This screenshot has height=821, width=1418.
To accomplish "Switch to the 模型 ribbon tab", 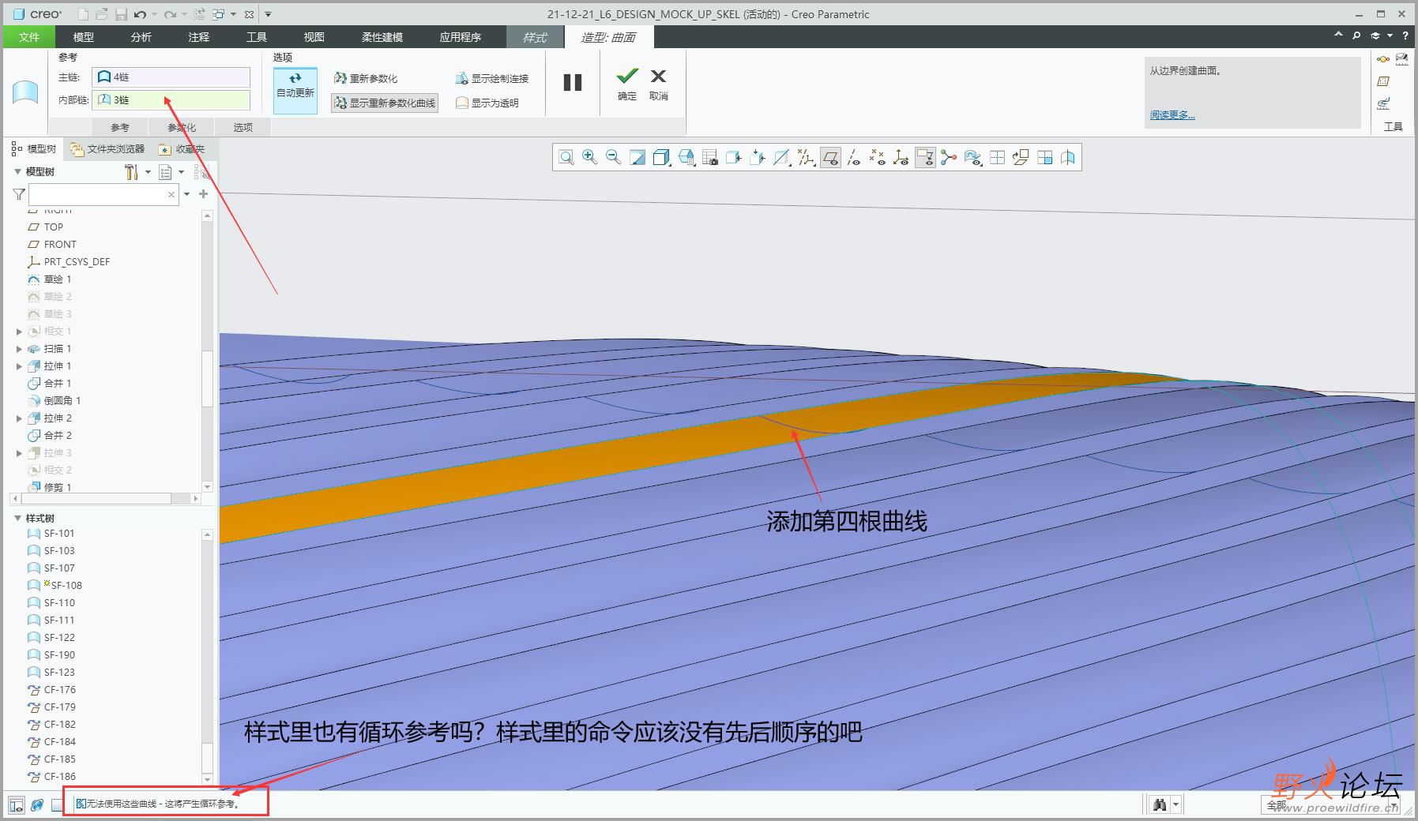I will click(x=84, y=37).
